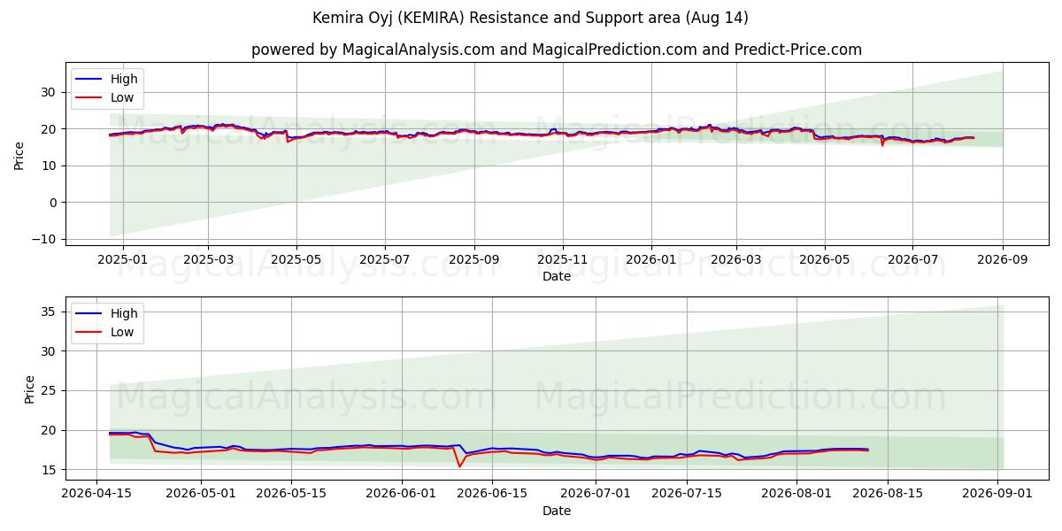The image size is (1062, 531).
Task: Click the '2026-05-15' tick label on the bottom chart
Action: [x=290, y=495]
